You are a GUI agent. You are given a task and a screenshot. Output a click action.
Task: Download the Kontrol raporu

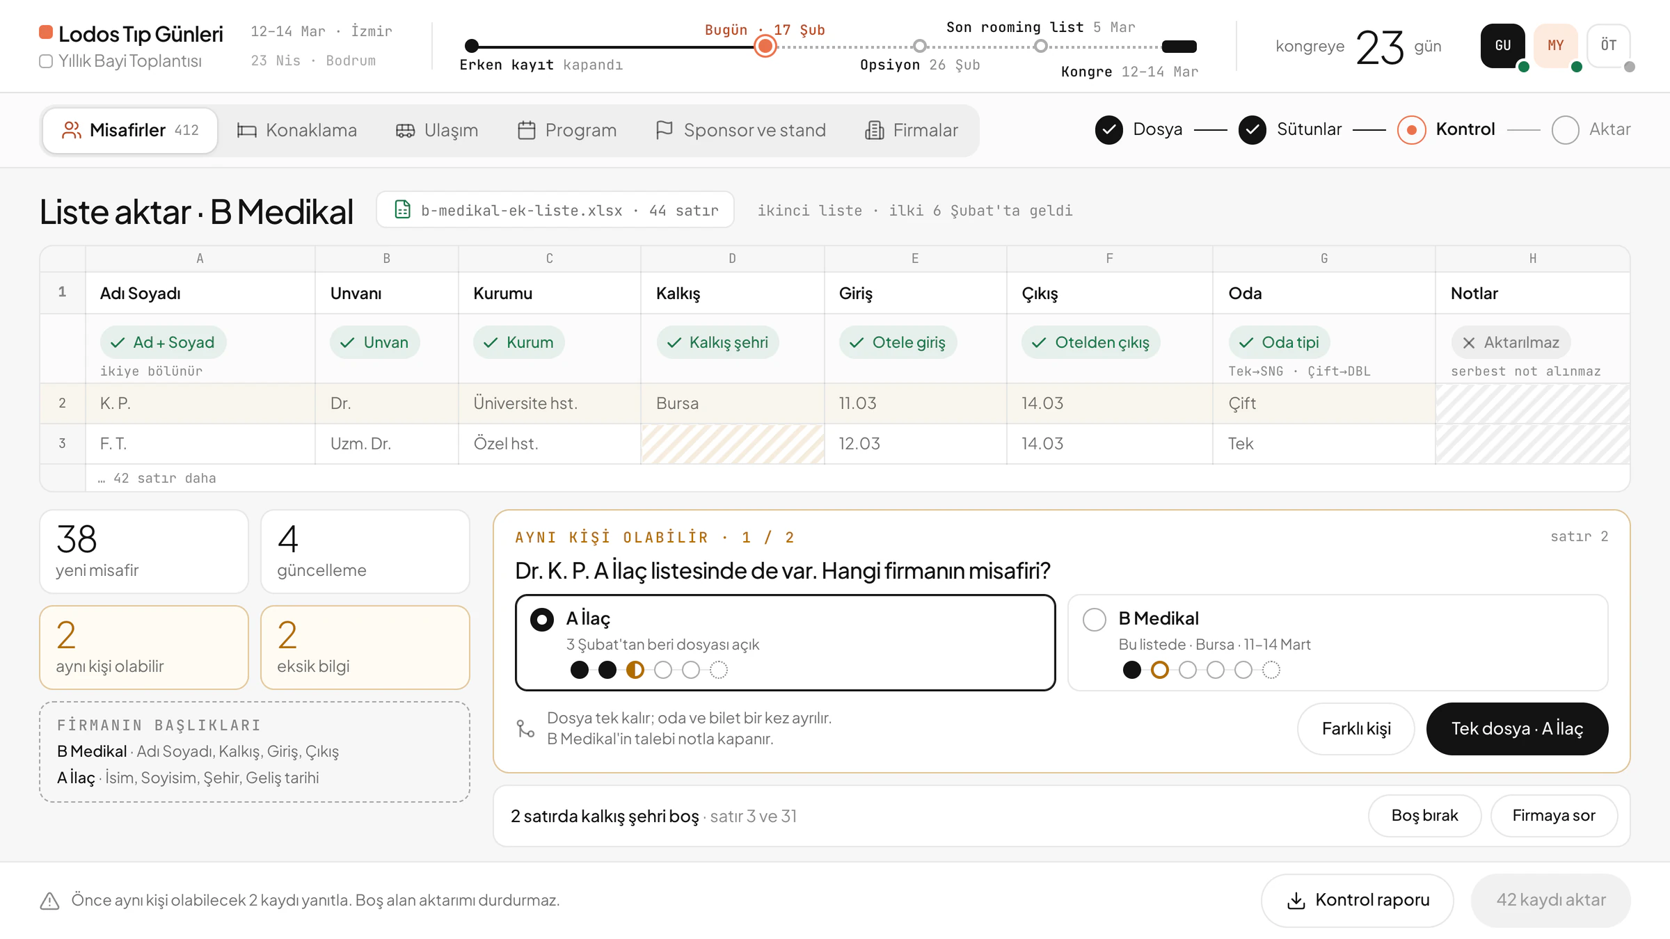pos(1357,900)
